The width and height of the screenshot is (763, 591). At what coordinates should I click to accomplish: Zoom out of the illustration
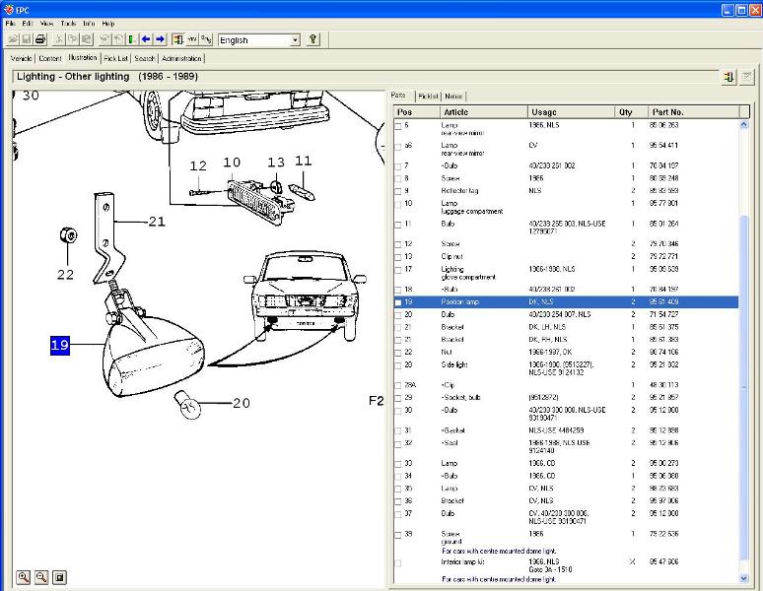[x=41, y=576]
